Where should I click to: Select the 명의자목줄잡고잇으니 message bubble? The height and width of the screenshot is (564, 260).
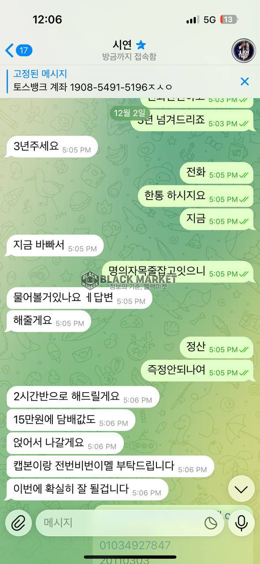pyautogui.click(x=178, y=272)
